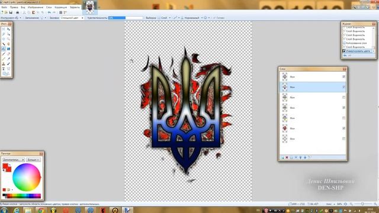The image size is (379, 213).
Task: Select the Color Picker eyedropper tool
Action: 8,59
